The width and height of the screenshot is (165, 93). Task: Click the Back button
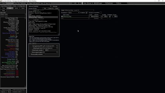point(3,3)
